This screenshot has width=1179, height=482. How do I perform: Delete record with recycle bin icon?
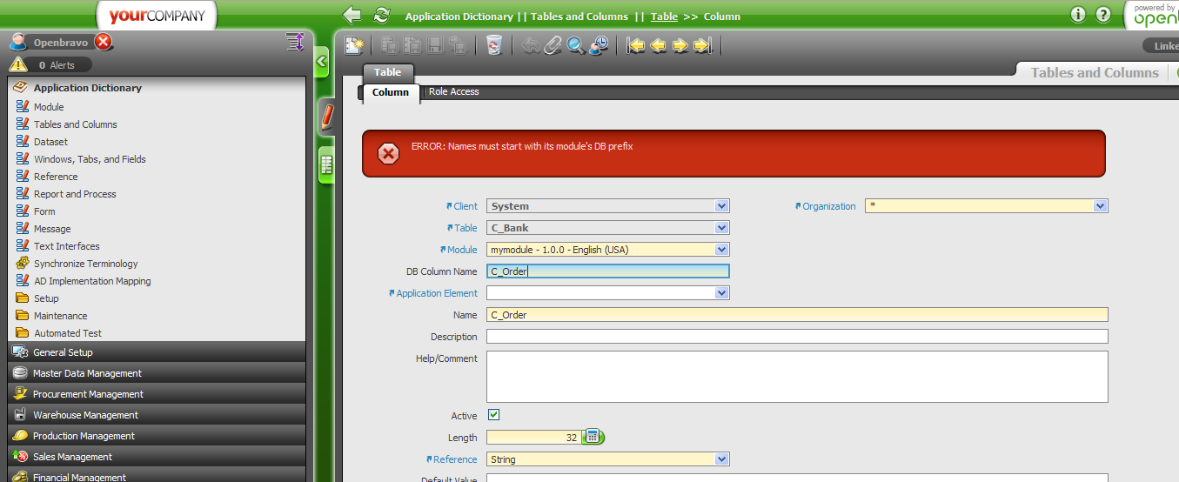pyautogui.click(x=494, y=45)
